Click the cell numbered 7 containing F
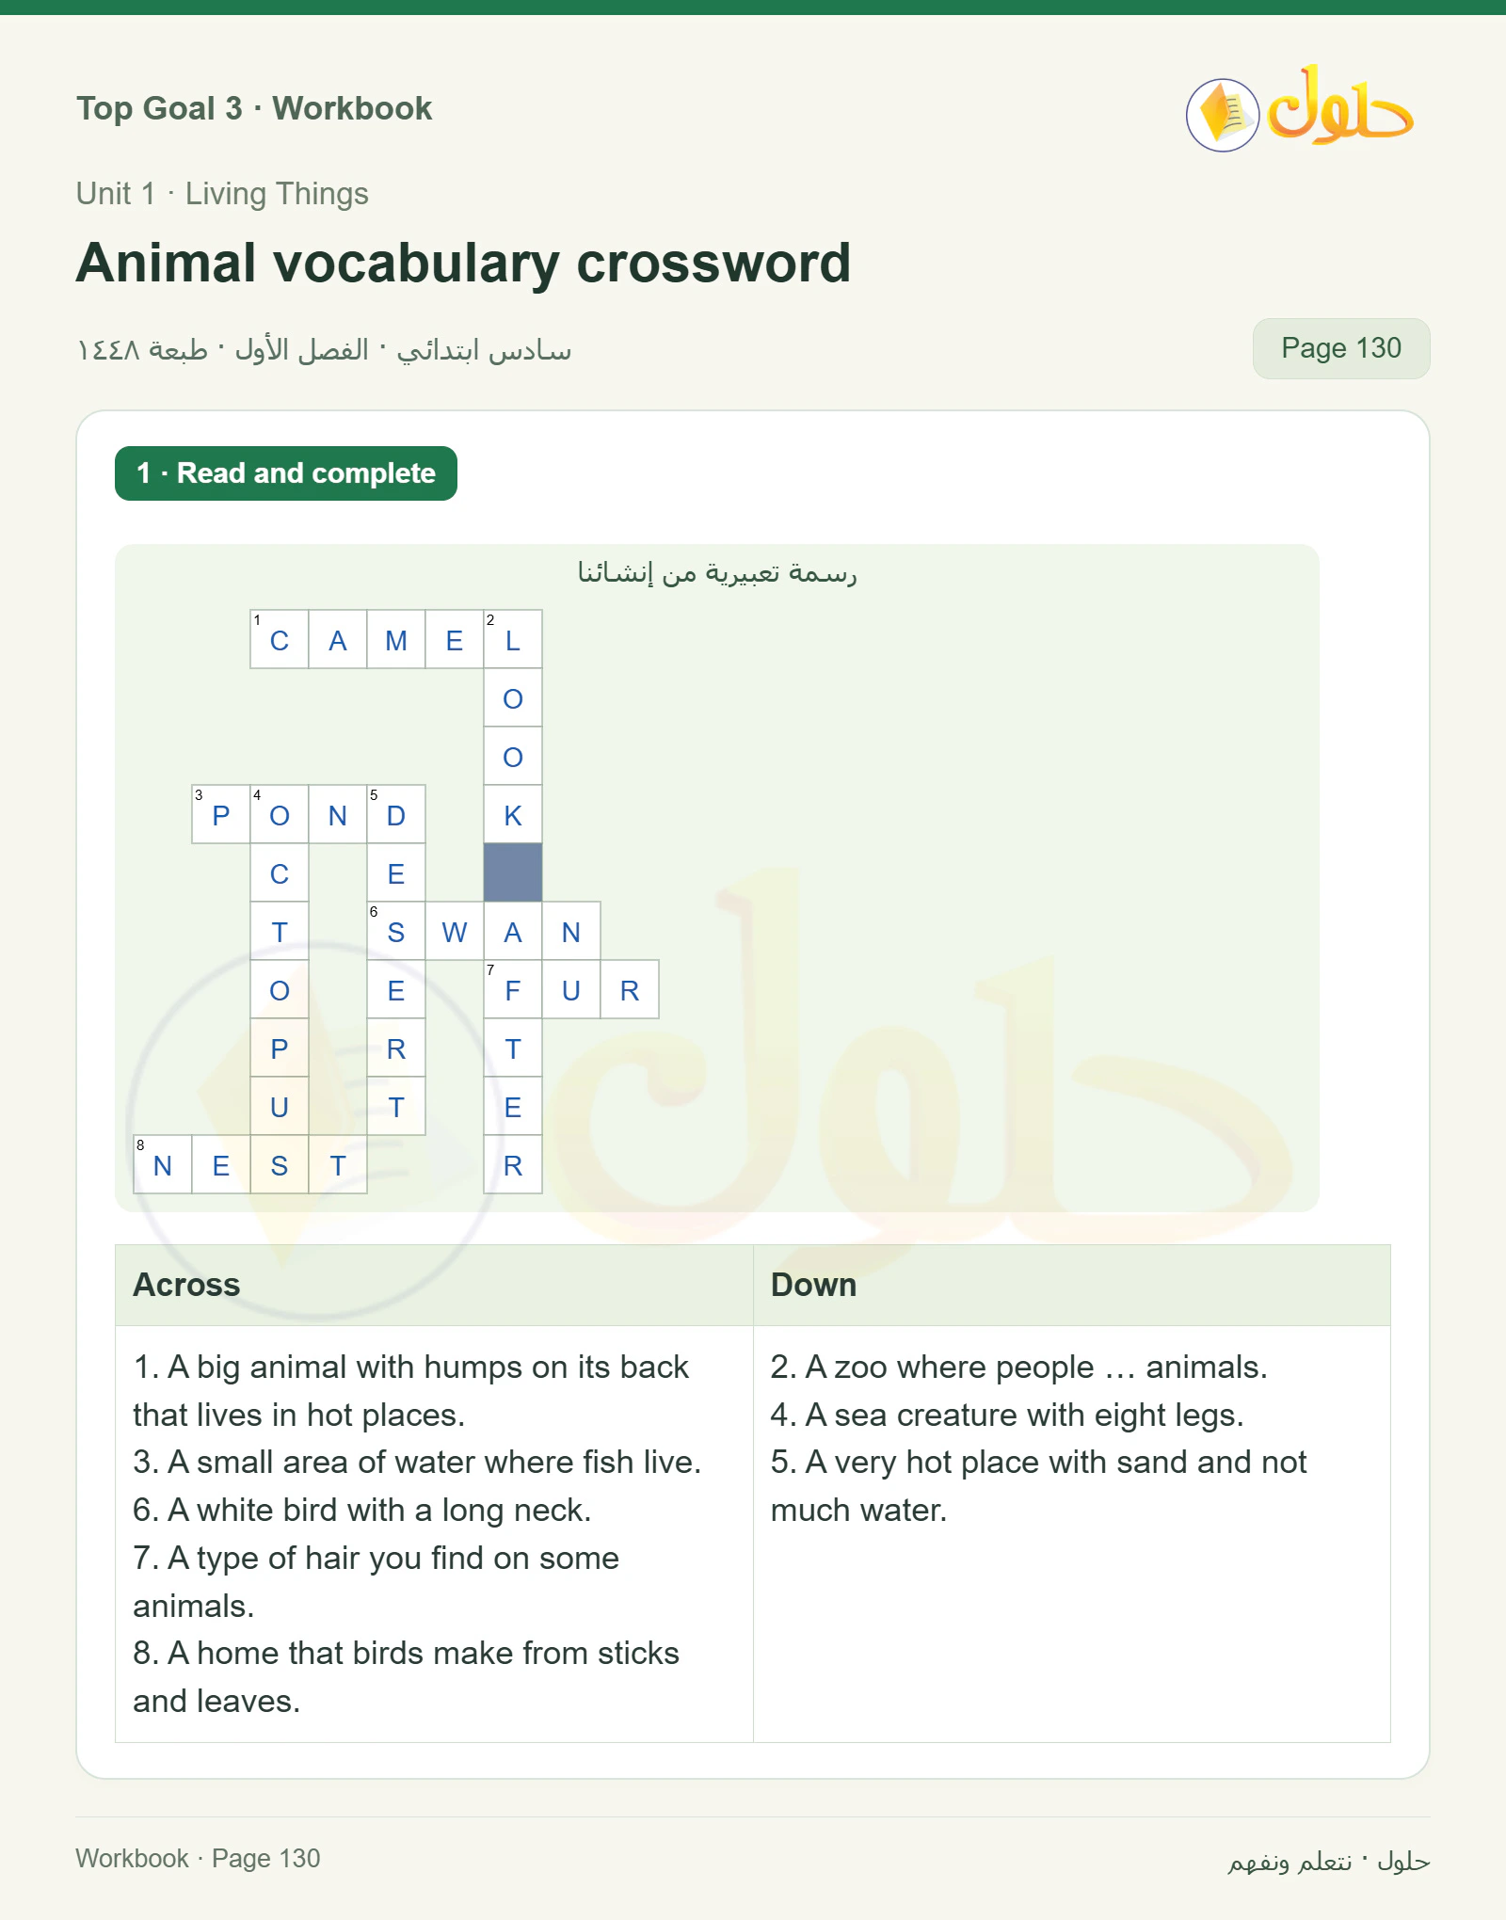Screen dimensions: 1506x1920 pos(513,989)
